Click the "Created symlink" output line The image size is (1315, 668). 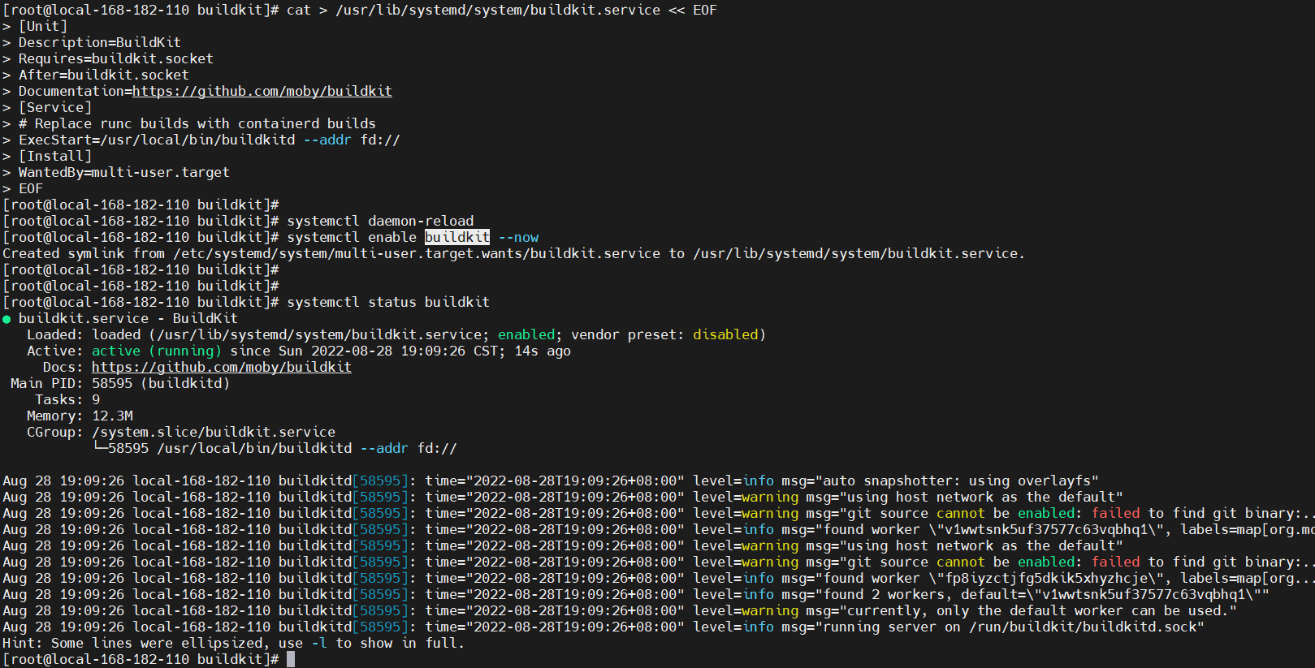pos(512,253)
